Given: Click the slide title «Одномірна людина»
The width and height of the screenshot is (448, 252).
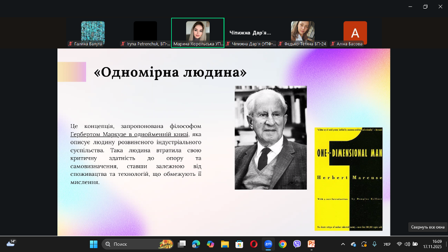Looking at the screenshot, I should (x=170, y=72).
